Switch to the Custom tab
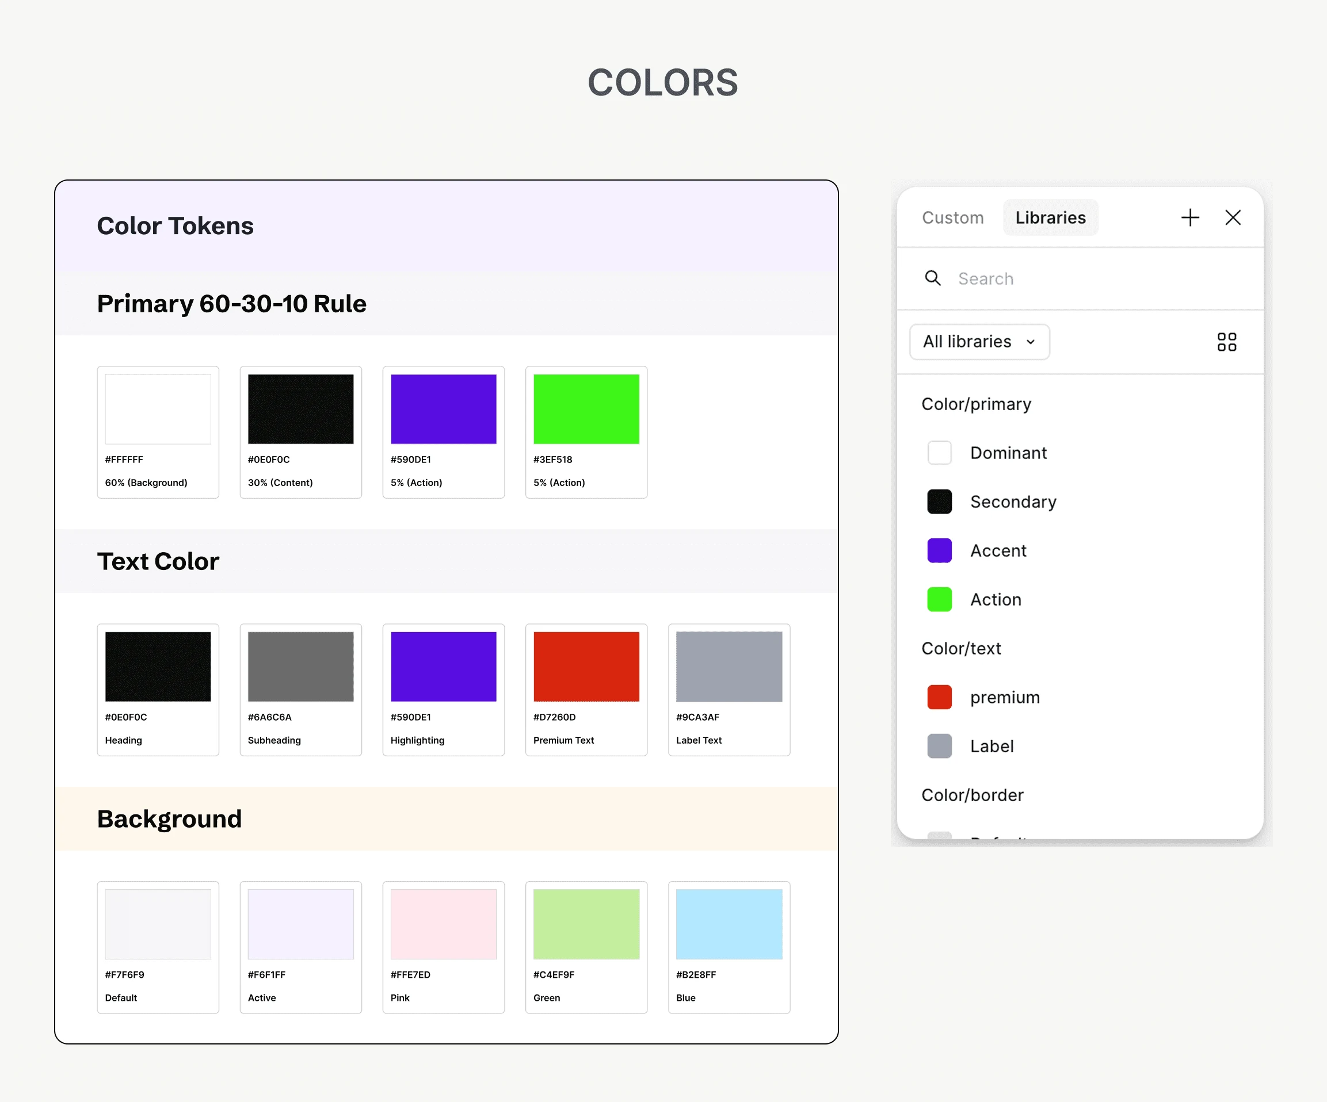The width and height of the screenshot is (1327, 1102). [952, 218]
